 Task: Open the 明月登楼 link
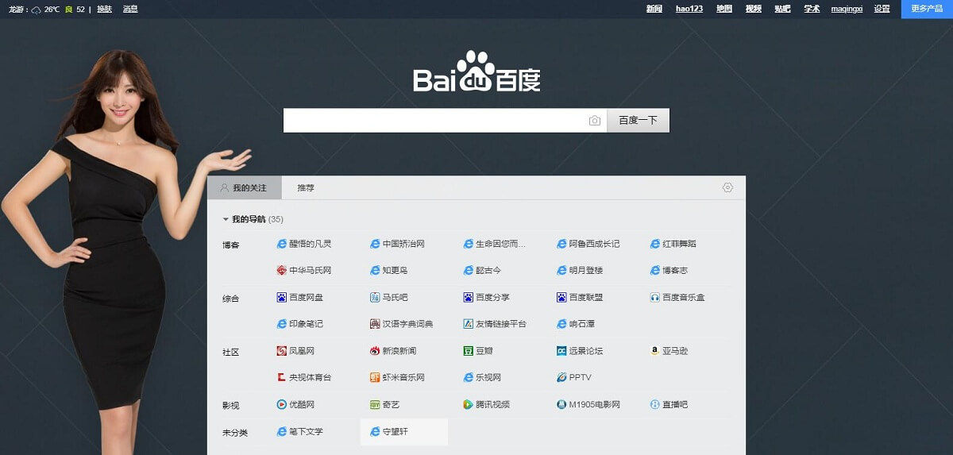click(x=586, y=271)
